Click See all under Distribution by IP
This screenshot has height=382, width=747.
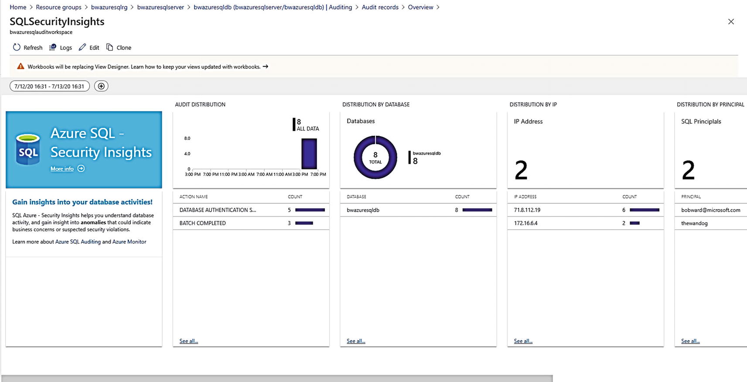pos(523,341)
